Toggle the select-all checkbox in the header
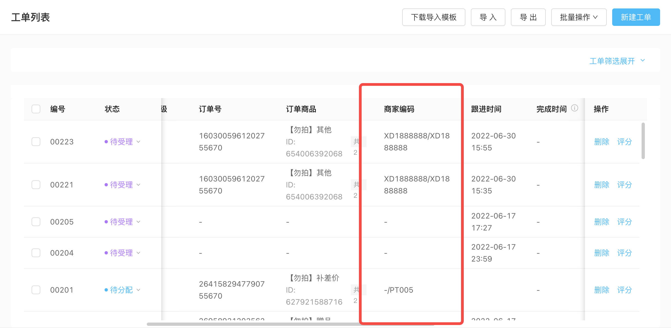This screenshot has width=671, height=328. pos(36,109)
